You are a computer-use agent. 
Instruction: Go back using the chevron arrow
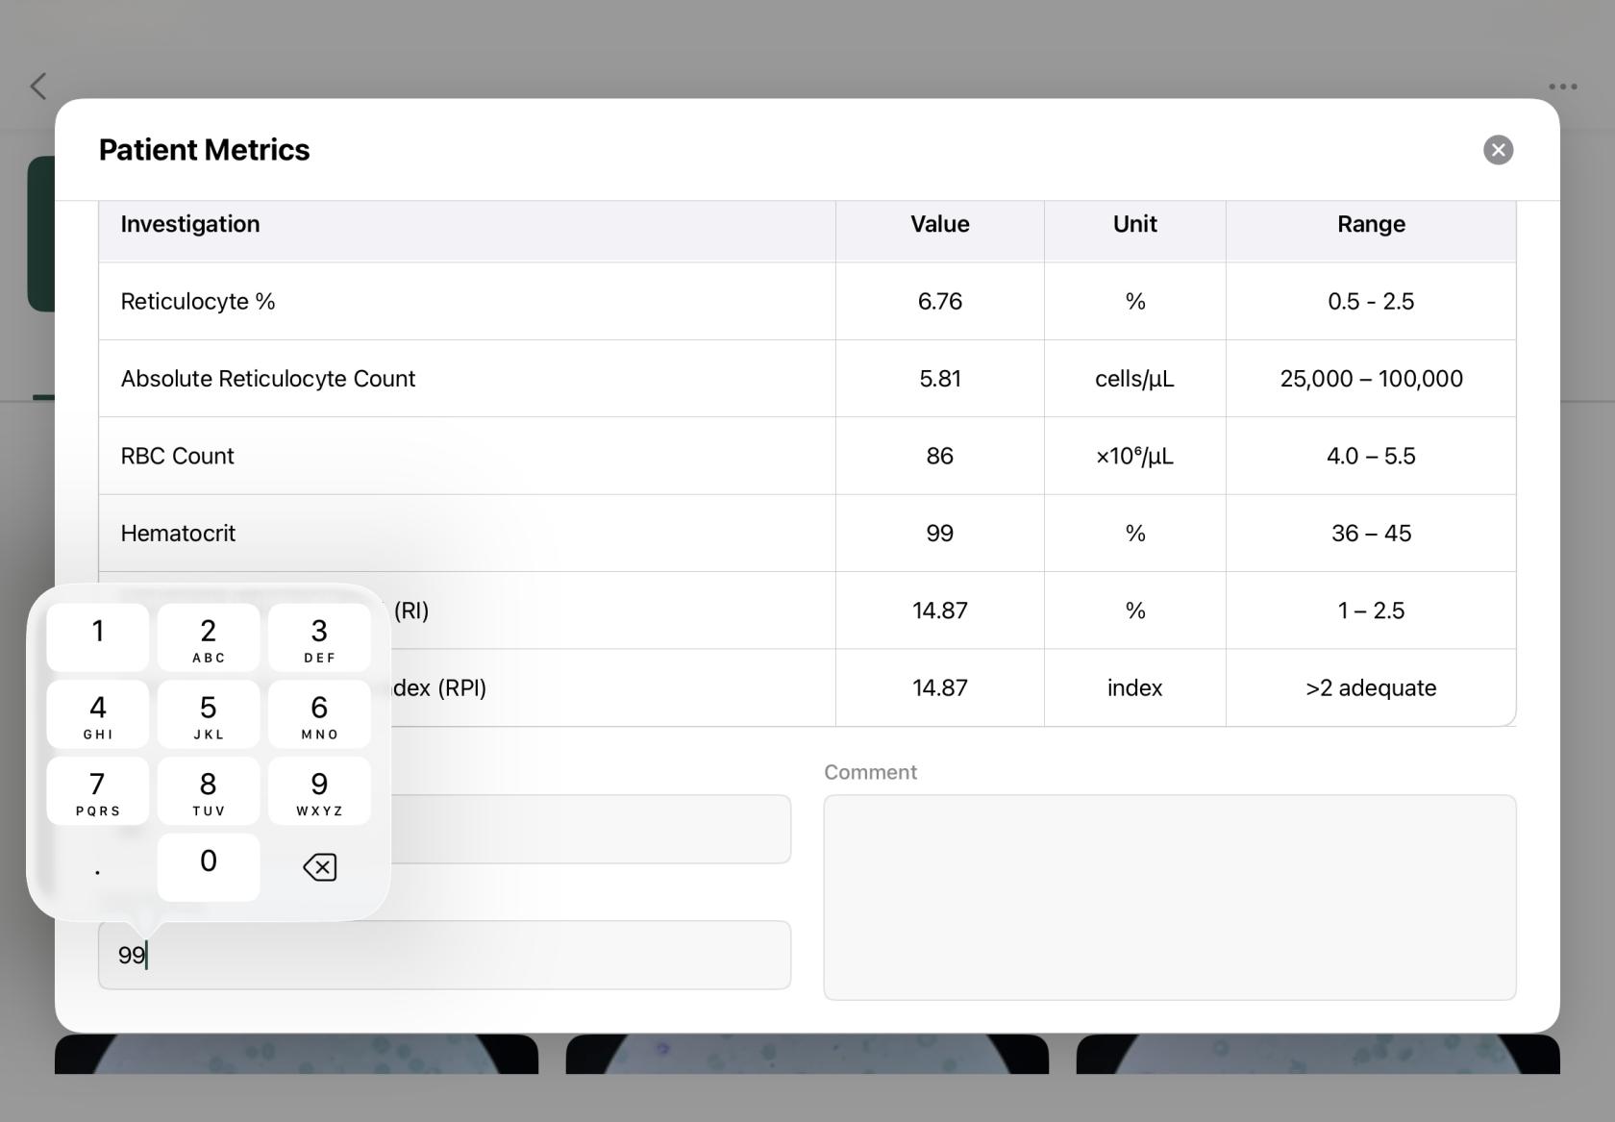click(38, 87)
